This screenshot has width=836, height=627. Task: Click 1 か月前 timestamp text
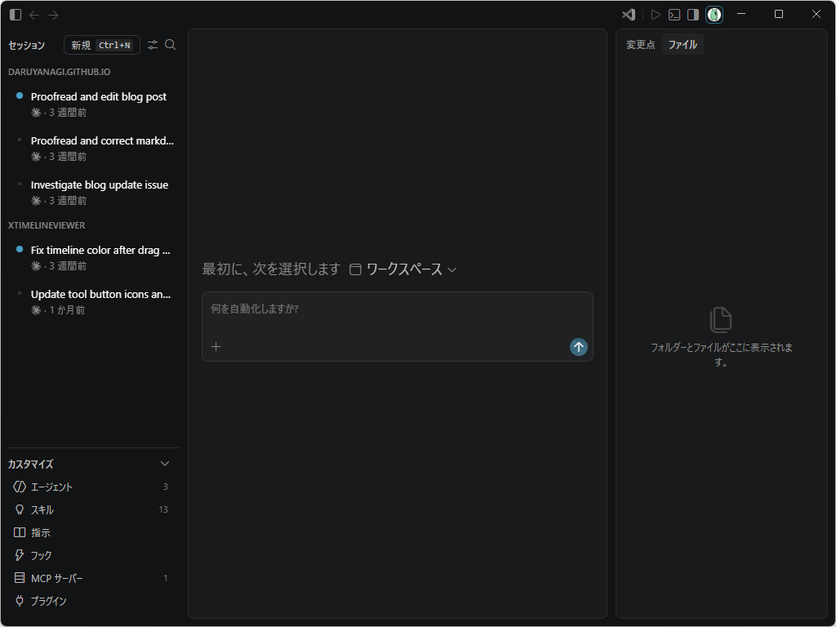pos(67,310)
